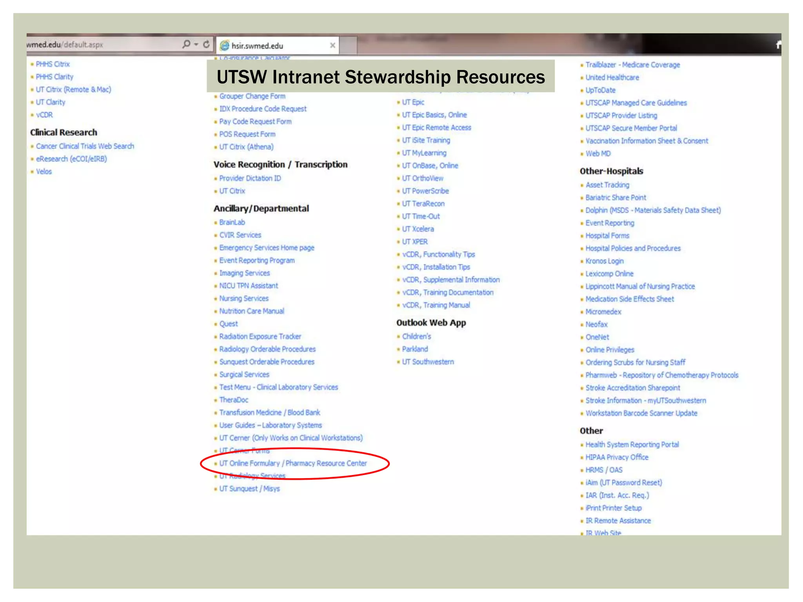Open UT Time-Out link

pos(421,216)
